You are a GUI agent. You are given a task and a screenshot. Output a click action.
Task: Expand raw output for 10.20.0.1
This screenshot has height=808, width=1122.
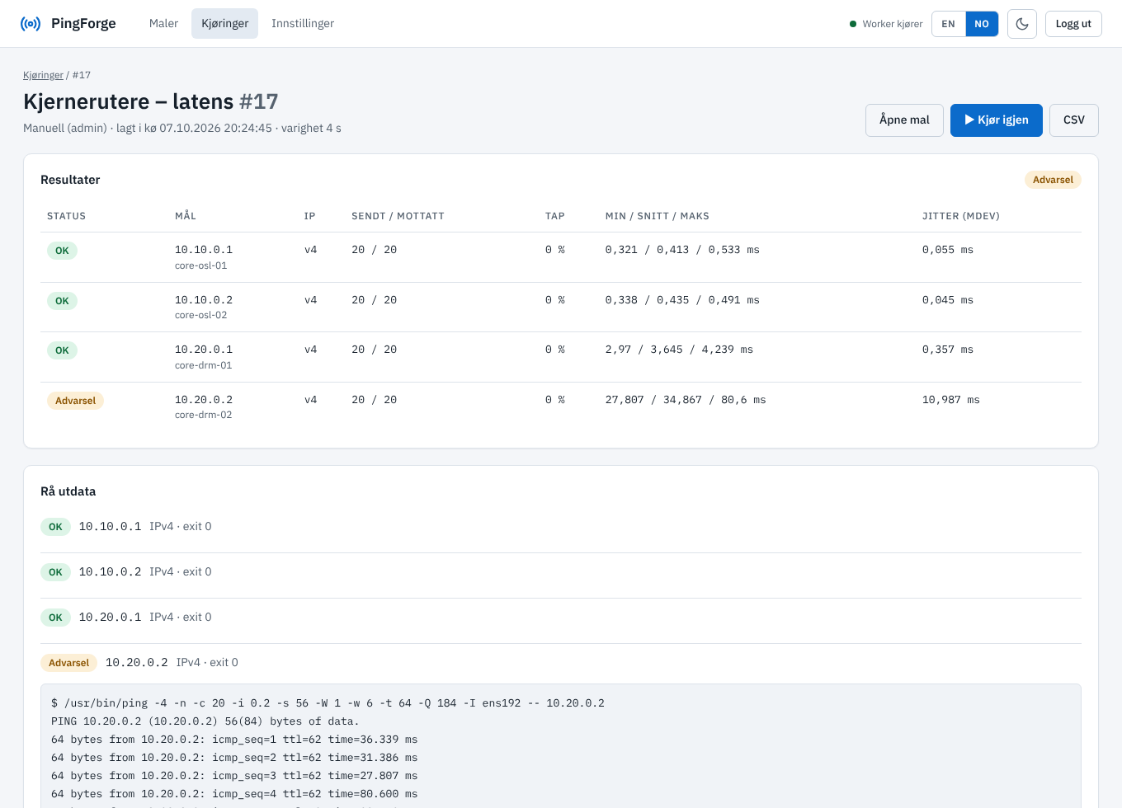click(561, 618)
